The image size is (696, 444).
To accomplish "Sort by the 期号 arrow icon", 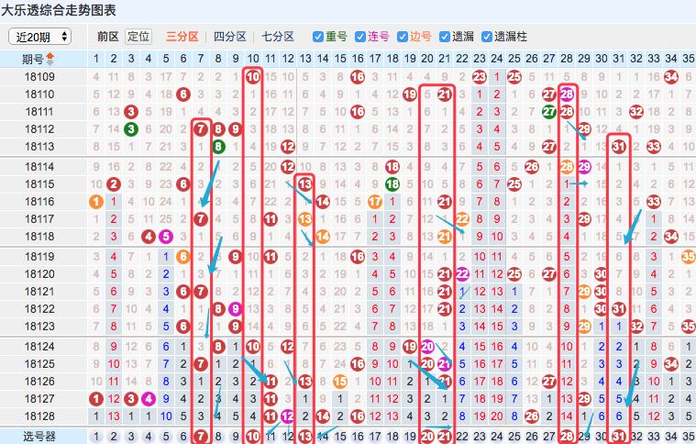I will coord(50,59).
